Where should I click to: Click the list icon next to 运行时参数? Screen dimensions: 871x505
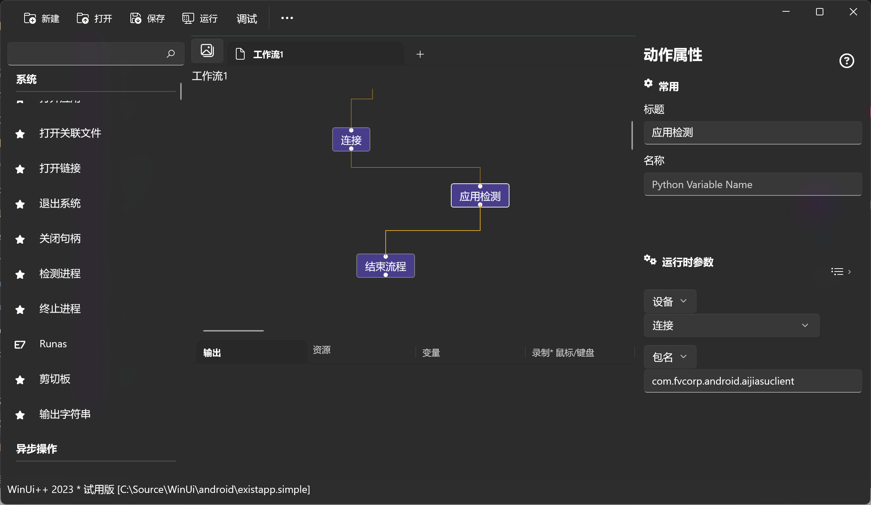837,271
